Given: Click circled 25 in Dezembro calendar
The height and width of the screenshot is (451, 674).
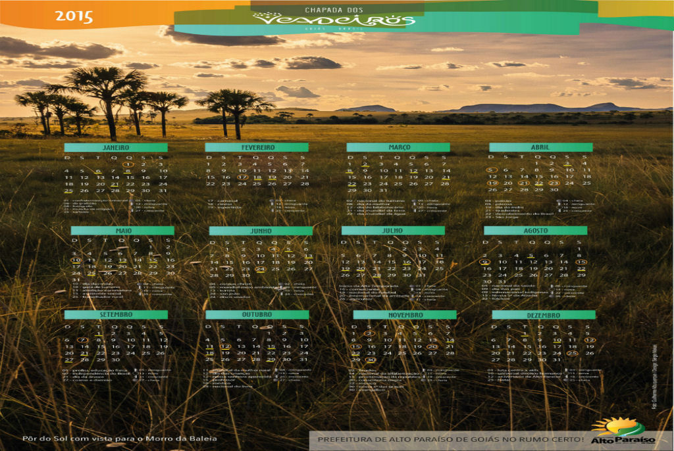Looking at the screenshot, I should pyautogui.click(x=573, y=353).
